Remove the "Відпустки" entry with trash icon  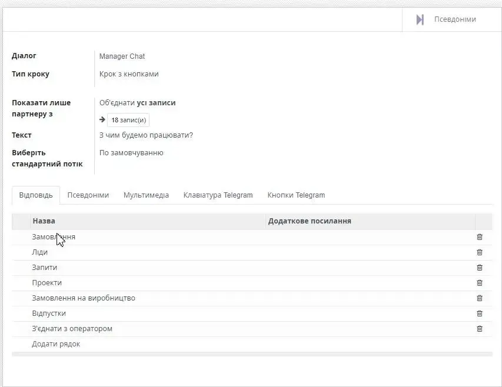tap(479, 313)
